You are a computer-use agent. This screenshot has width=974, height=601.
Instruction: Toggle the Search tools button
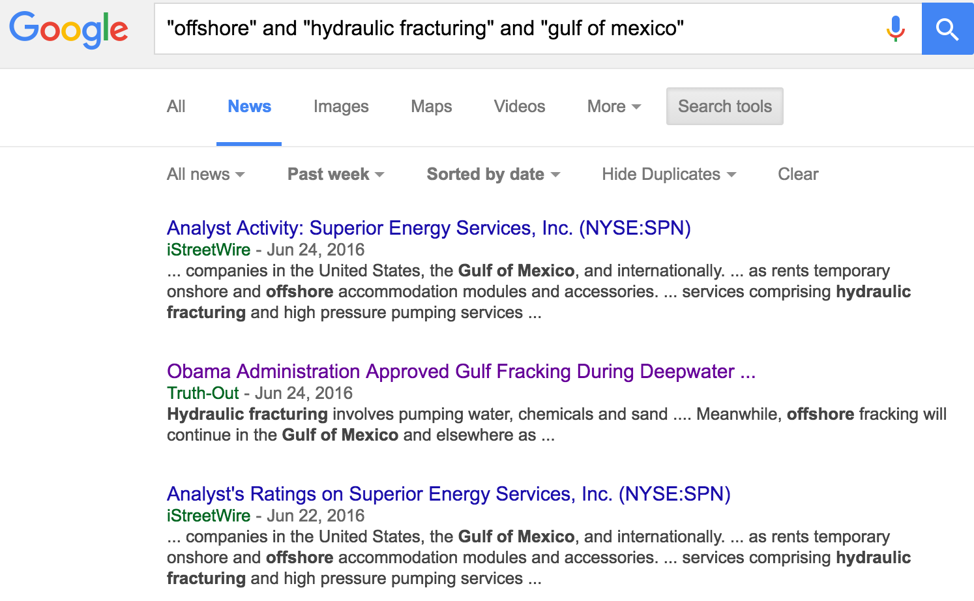tap(725, 106)
